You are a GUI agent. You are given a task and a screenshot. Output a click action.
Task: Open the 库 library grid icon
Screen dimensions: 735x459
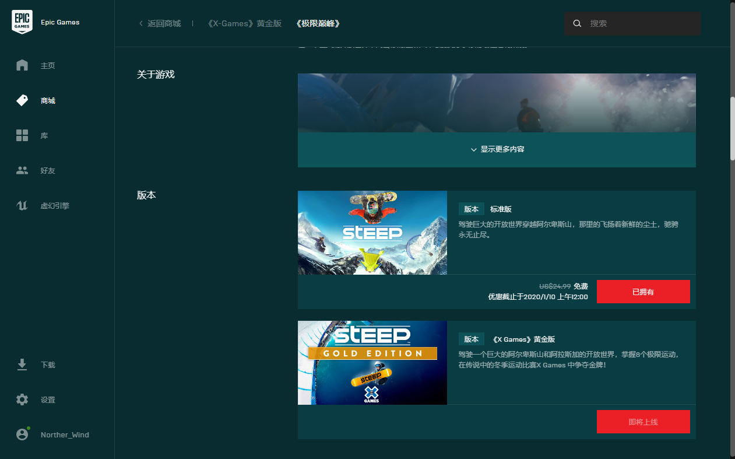(x=22, y=135)
